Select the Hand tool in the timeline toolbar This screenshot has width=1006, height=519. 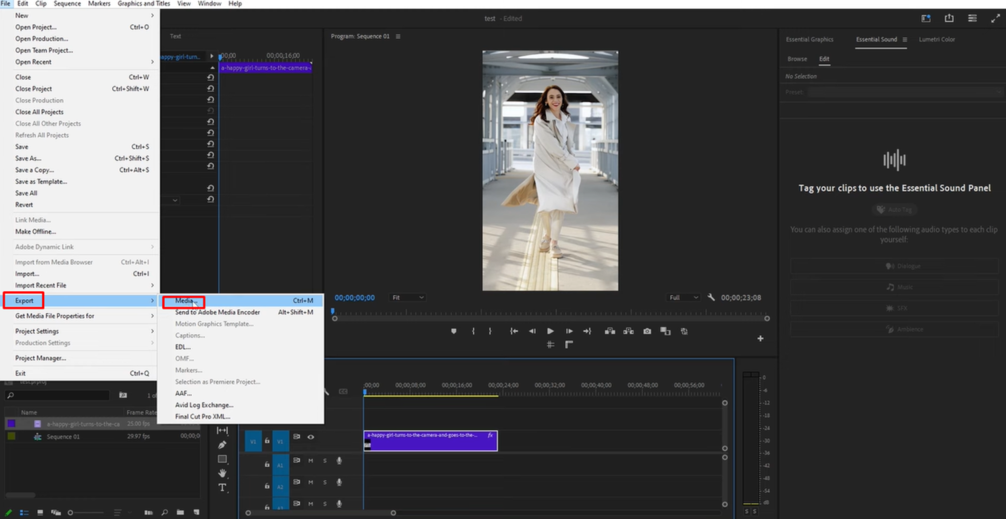(222, 473)
